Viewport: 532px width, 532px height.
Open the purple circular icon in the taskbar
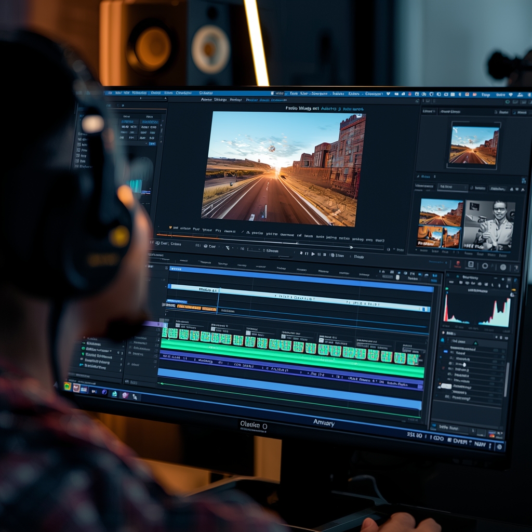pyautogui.click(x=104, y=392)
